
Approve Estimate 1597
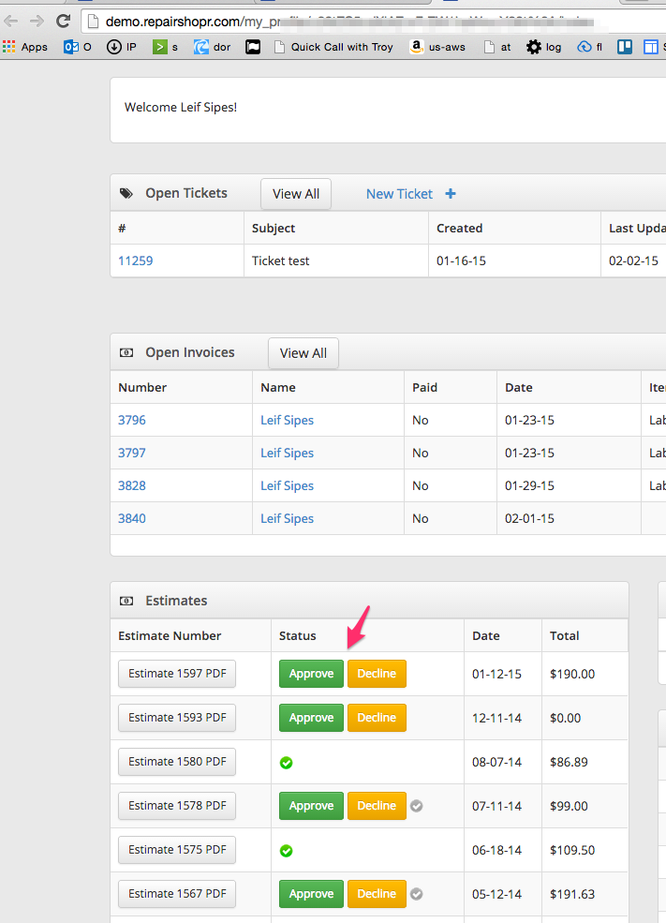311,674
